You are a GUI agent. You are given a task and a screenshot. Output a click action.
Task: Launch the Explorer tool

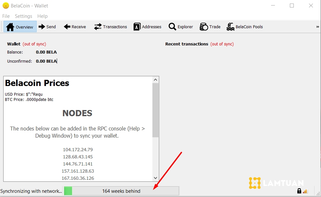tap(181, 27)
